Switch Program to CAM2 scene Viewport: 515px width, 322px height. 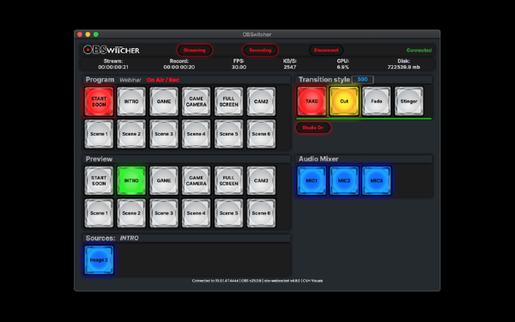pos(261,101)
